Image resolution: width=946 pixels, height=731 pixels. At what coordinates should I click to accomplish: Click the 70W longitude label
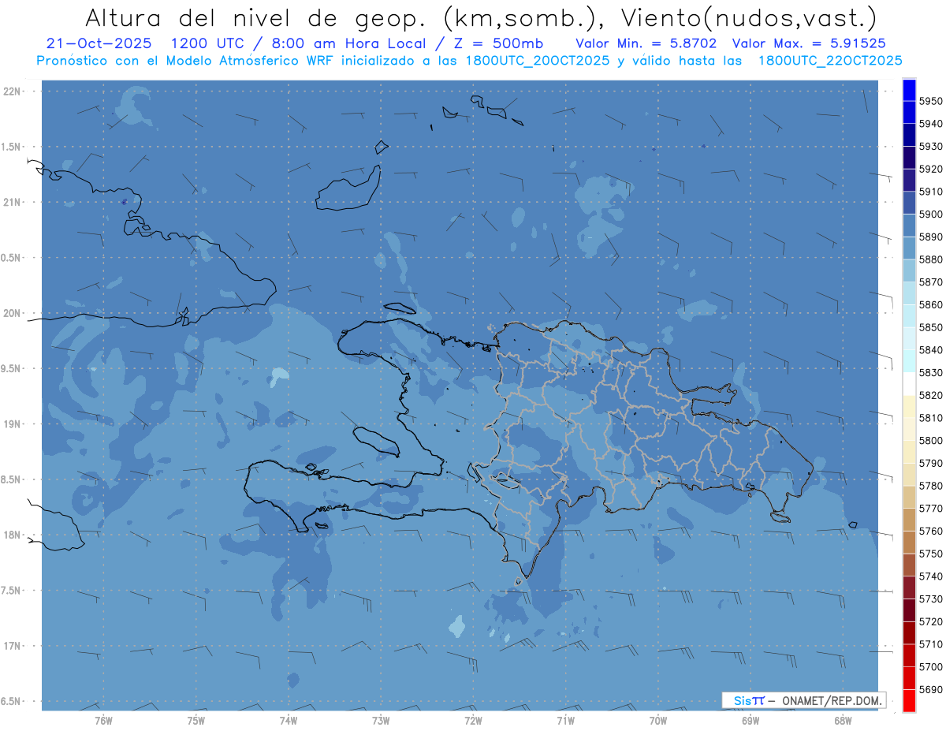click(x=657, y=721)
